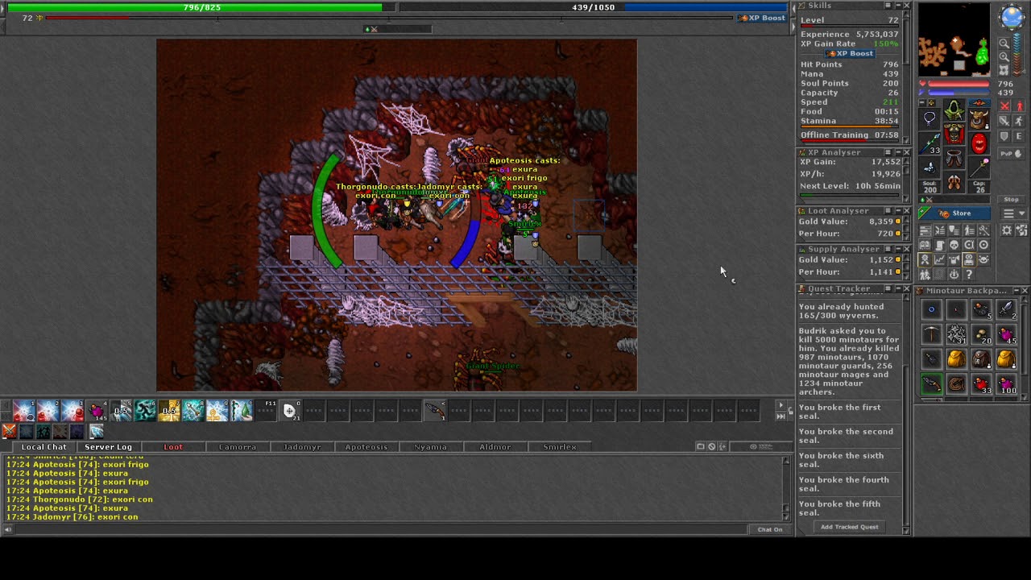The image size is (1031, 580).
Task: Select the boots equipment slot
Action: coord(954,182)
